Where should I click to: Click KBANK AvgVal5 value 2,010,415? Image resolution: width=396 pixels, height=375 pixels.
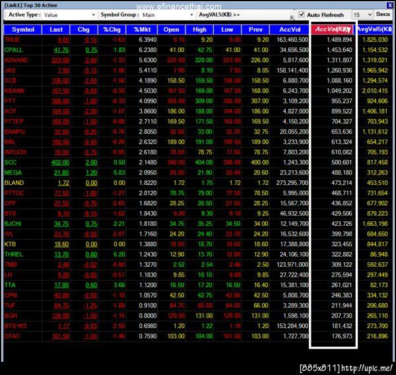375,90
